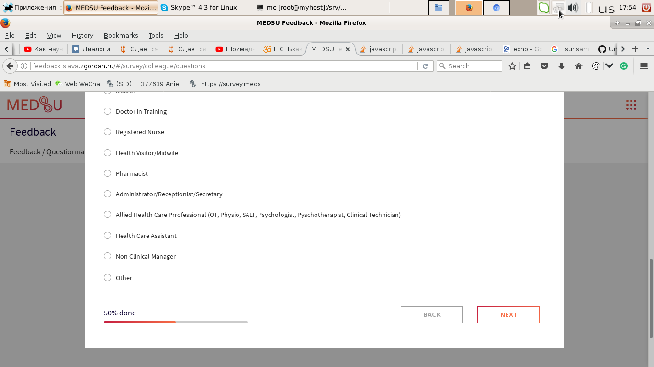
Task: Switch to file manager in workspace panel
Action: 439,8
